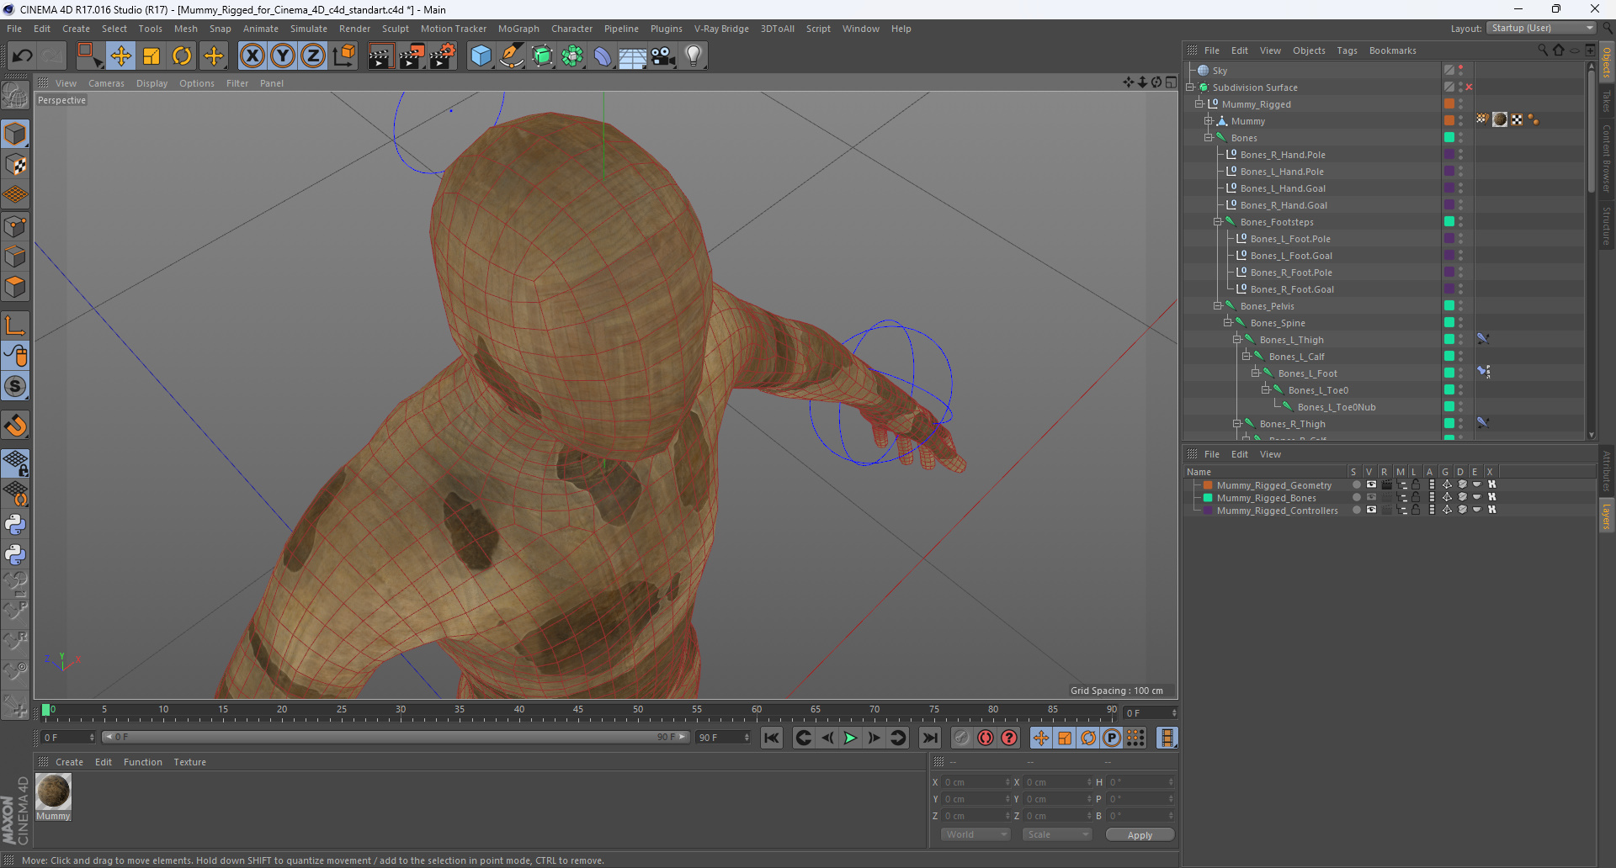Select the Texture mode checkered icon
Screen dimensions: 1616x868
tap(15, 165)
